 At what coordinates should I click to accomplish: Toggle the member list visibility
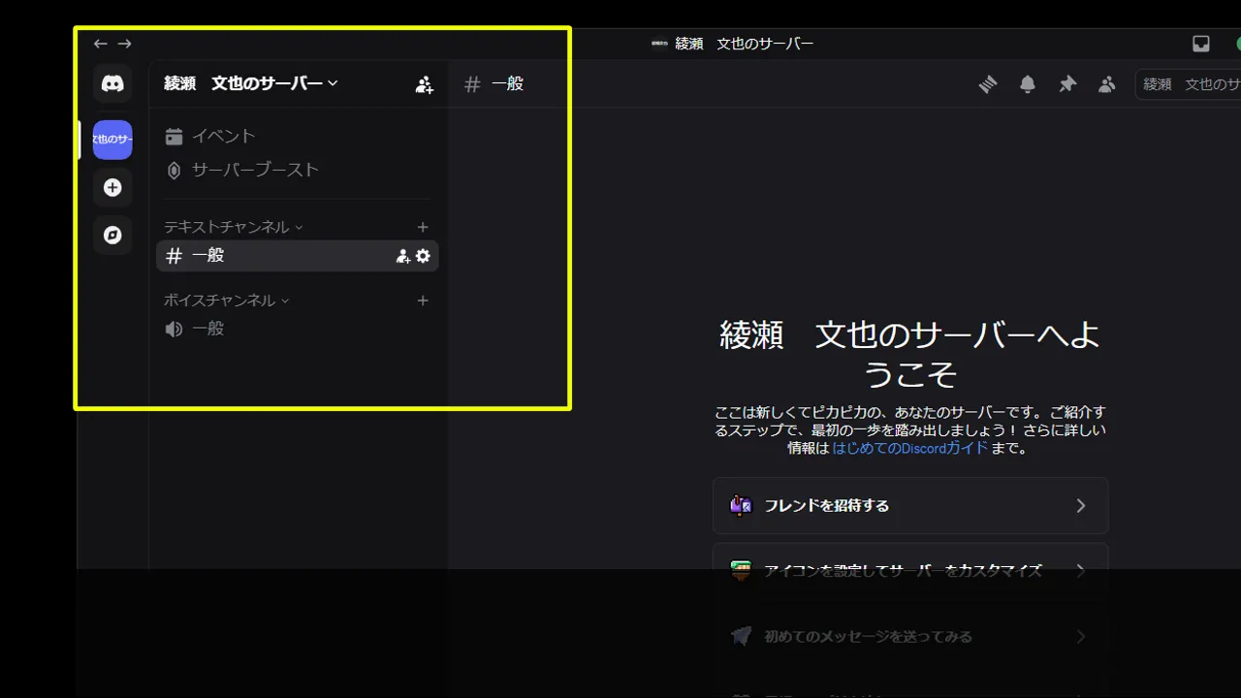click(x=1106, y=83)
